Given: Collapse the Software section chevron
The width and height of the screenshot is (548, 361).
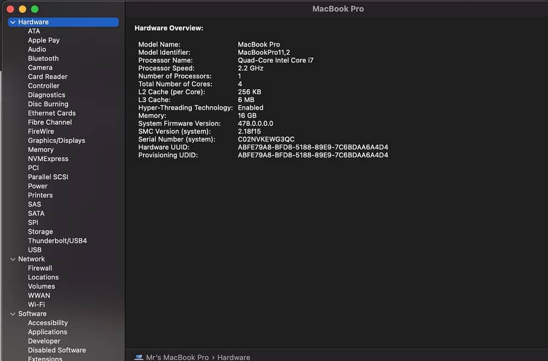Looking at the screenshot, I should pyautogui.click(x=13, y=314).
